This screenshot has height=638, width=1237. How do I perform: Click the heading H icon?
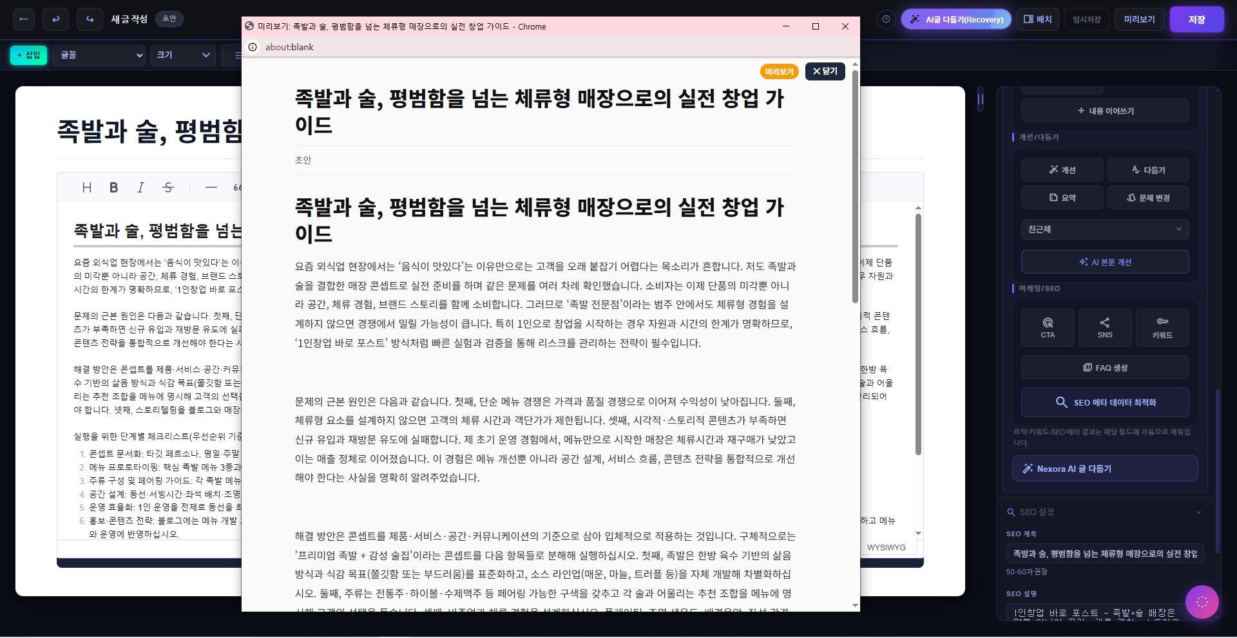coord(87,187)
